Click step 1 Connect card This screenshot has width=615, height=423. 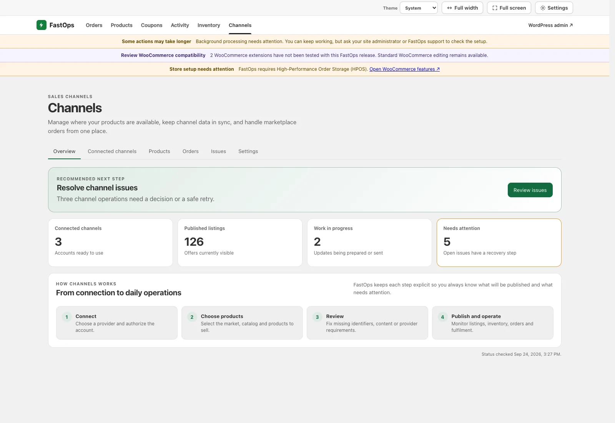(x=117, y=323)
